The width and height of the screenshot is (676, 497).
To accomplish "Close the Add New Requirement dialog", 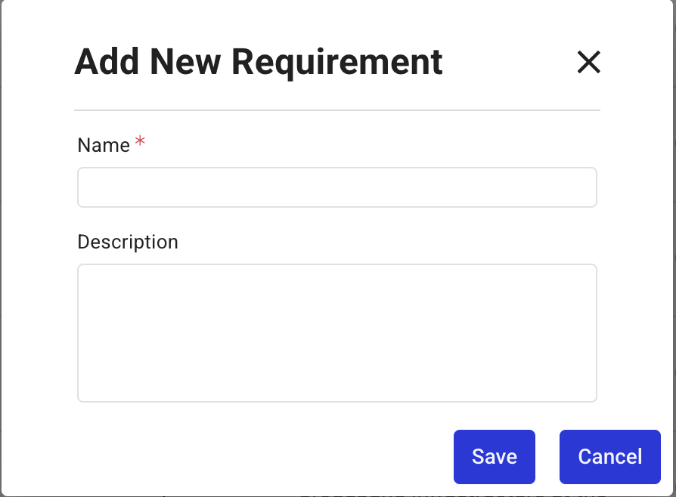I will click(588, 62).
